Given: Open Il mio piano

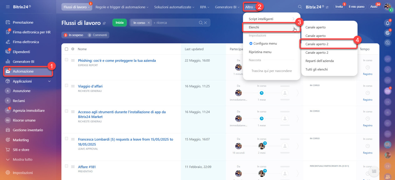Looking at the screenshot, I should coord(356,7).
